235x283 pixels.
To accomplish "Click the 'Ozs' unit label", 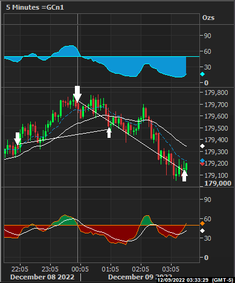I will 208,18.
